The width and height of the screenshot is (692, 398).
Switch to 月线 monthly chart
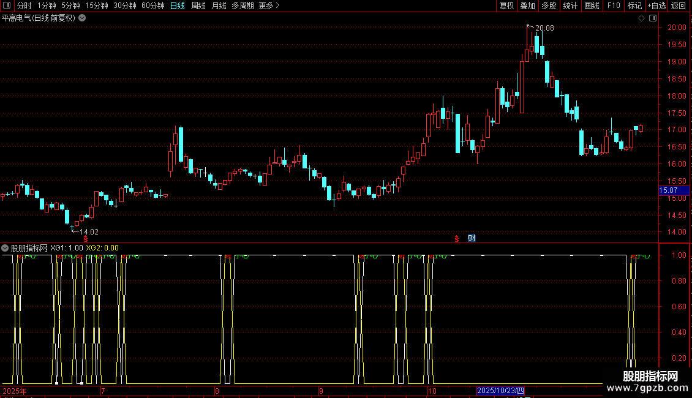pos(219,6)
